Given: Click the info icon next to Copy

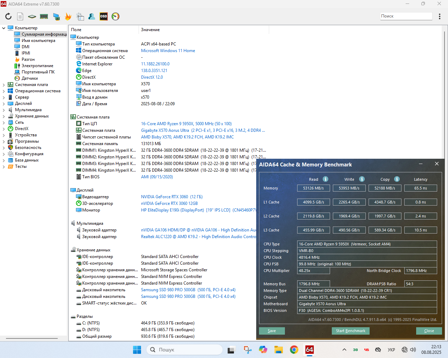Looking at the screenshot, I should tap(397, 179).
